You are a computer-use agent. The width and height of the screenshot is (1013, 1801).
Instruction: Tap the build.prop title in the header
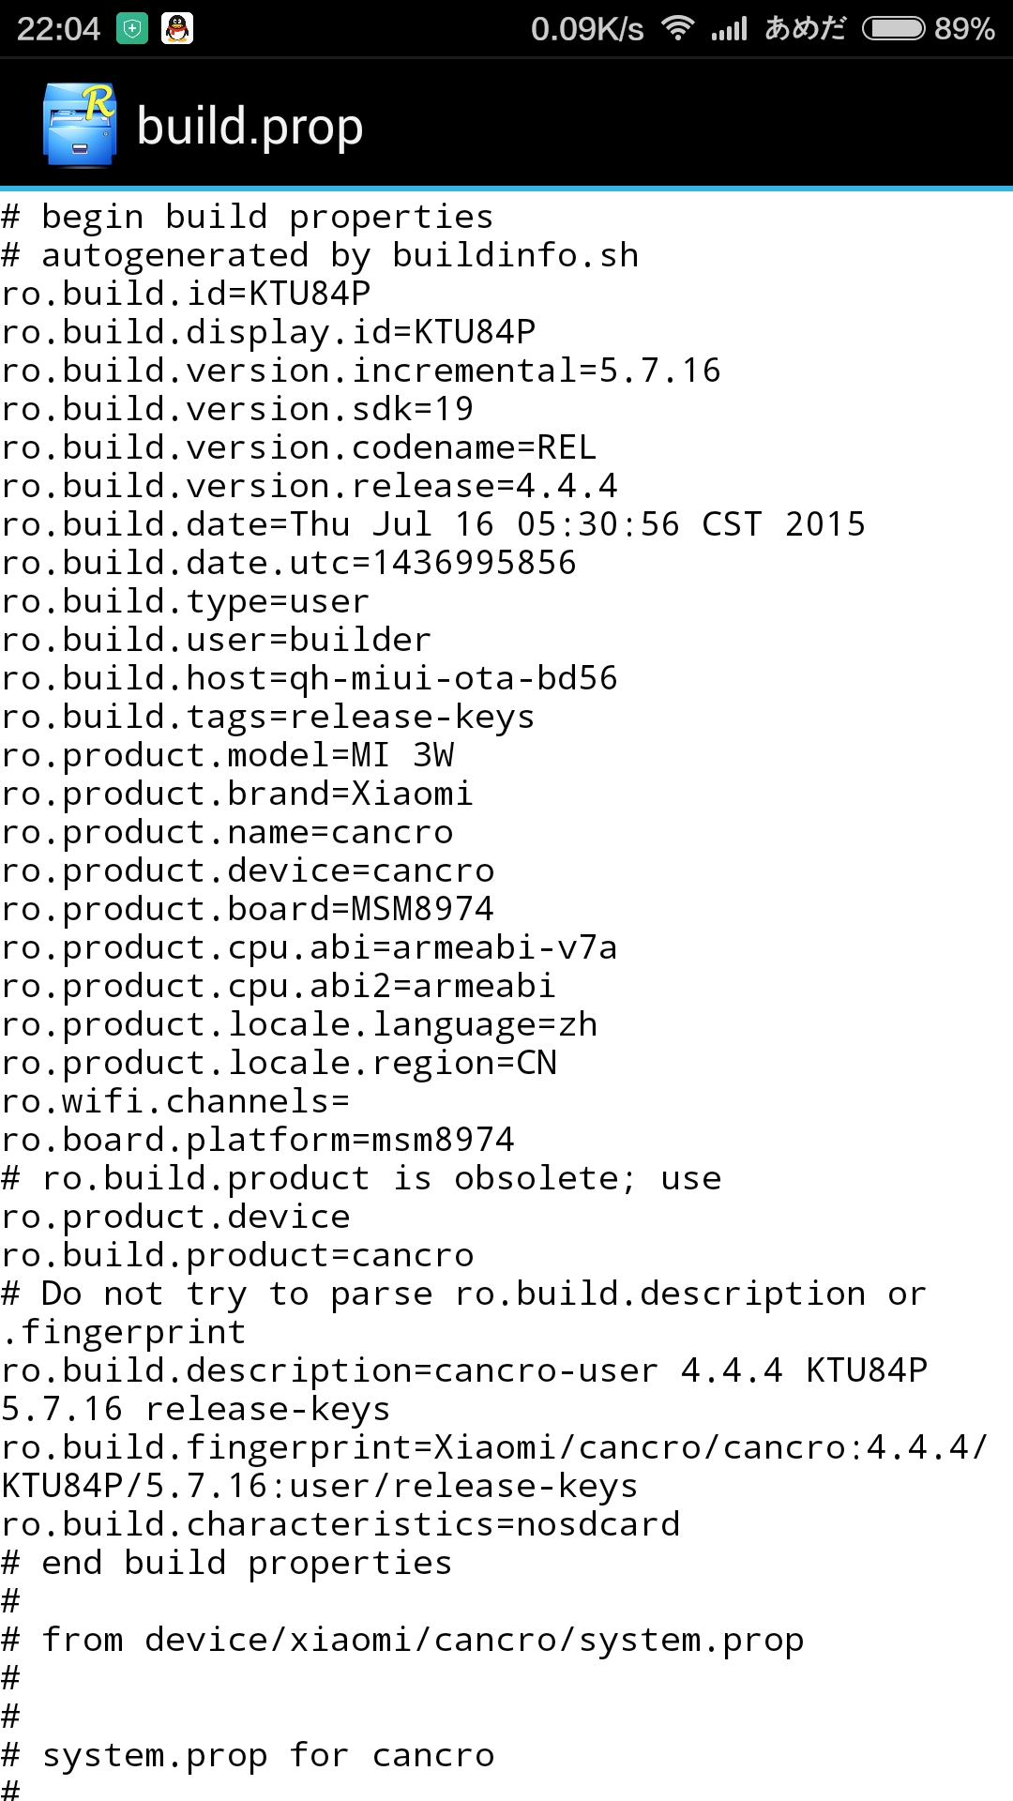pos(247,123)
